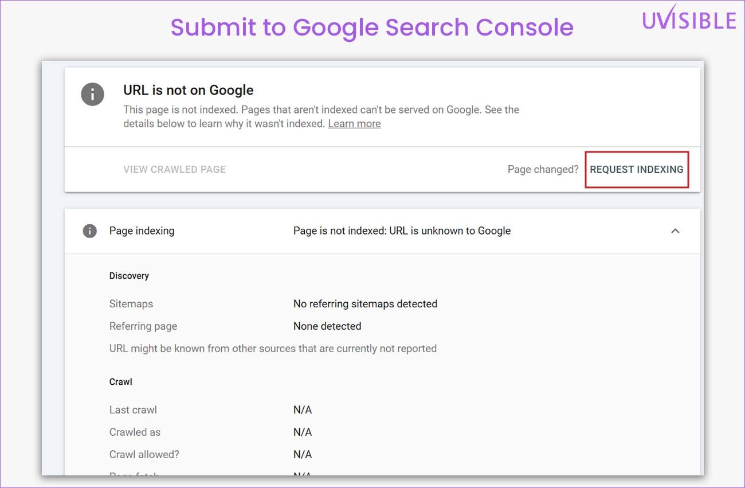This screenshot has height=488, width=745.
Task: Click the N/A value for Crawl allowed?
Action: [x=303, y=455]
